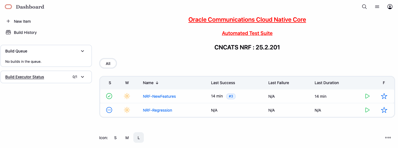Viewport: 398px width, 148px height.
Task: Favorite the NRF-Regression job star
Action: coord(384,110)
